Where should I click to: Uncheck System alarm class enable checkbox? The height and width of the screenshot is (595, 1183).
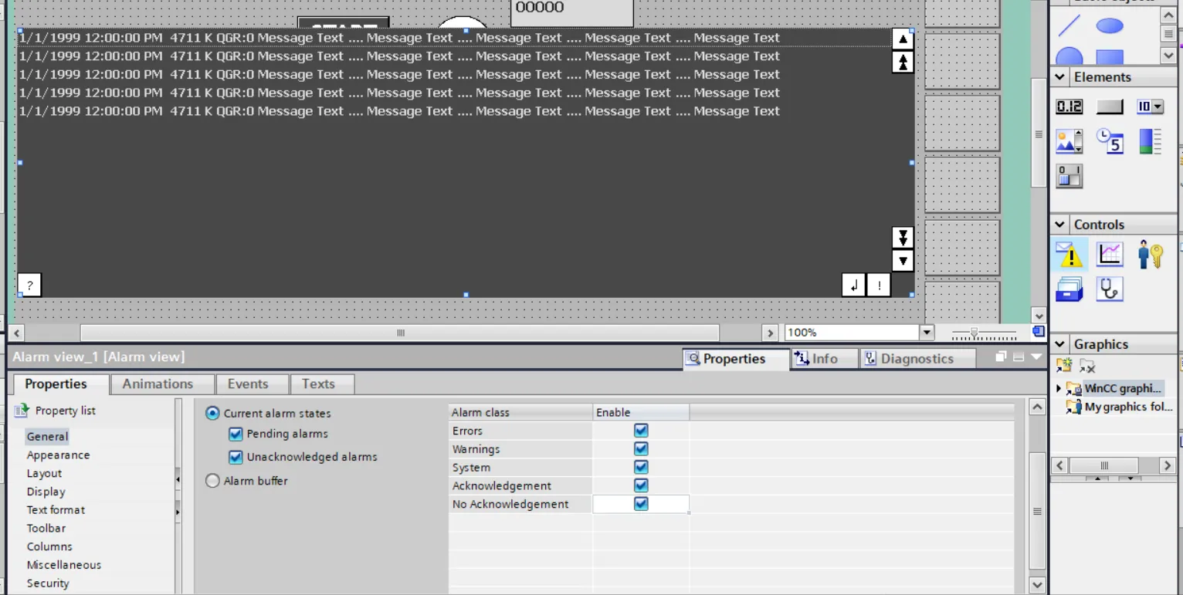point(641,467)
